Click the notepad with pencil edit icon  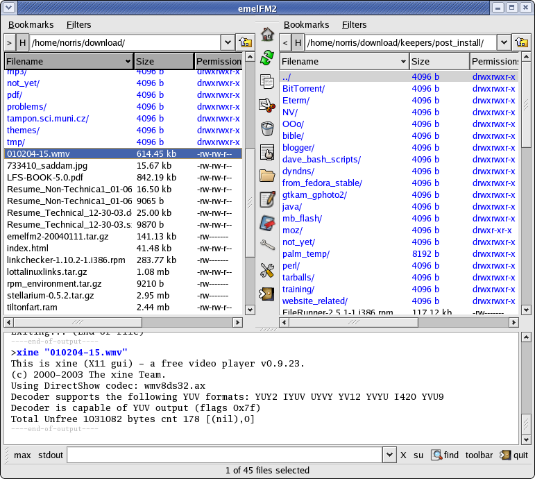tap(267, 199)
